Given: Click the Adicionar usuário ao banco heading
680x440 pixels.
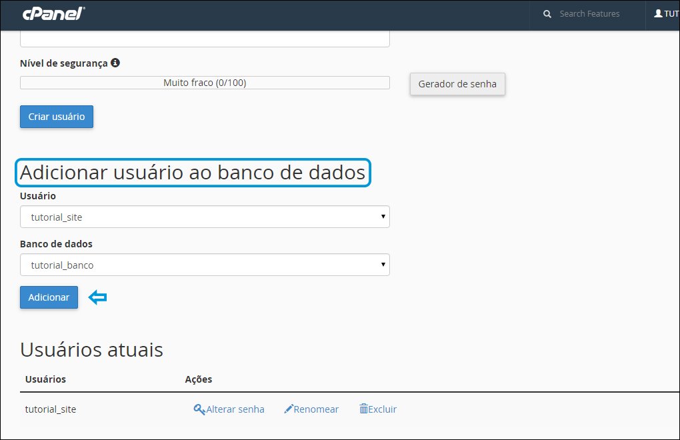Looking at the screenshot, I should pos(193,173).
